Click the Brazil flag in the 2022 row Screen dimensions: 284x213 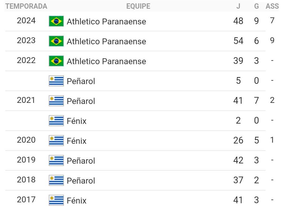coord(56,61)
